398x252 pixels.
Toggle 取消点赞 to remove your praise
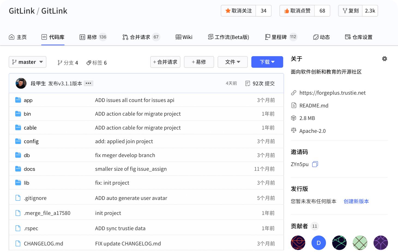[x=297, y=11]
